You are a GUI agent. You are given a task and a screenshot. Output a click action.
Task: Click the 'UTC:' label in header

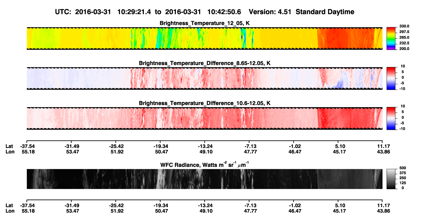click(x=63, y=12)
